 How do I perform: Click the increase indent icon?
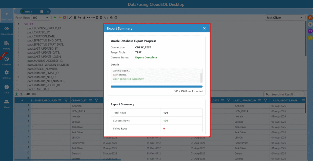point(97,18)
